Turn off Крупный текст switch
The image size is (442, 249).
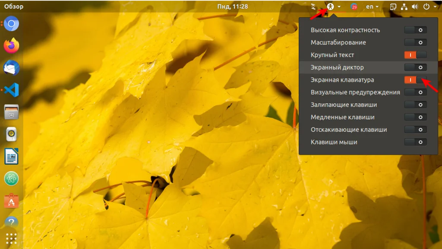coord(415,55)
